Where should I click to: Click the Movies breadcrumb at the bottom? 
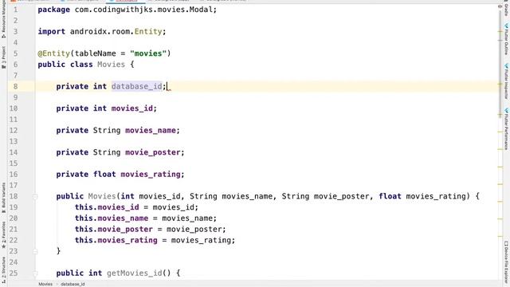[x=45, y=284]
